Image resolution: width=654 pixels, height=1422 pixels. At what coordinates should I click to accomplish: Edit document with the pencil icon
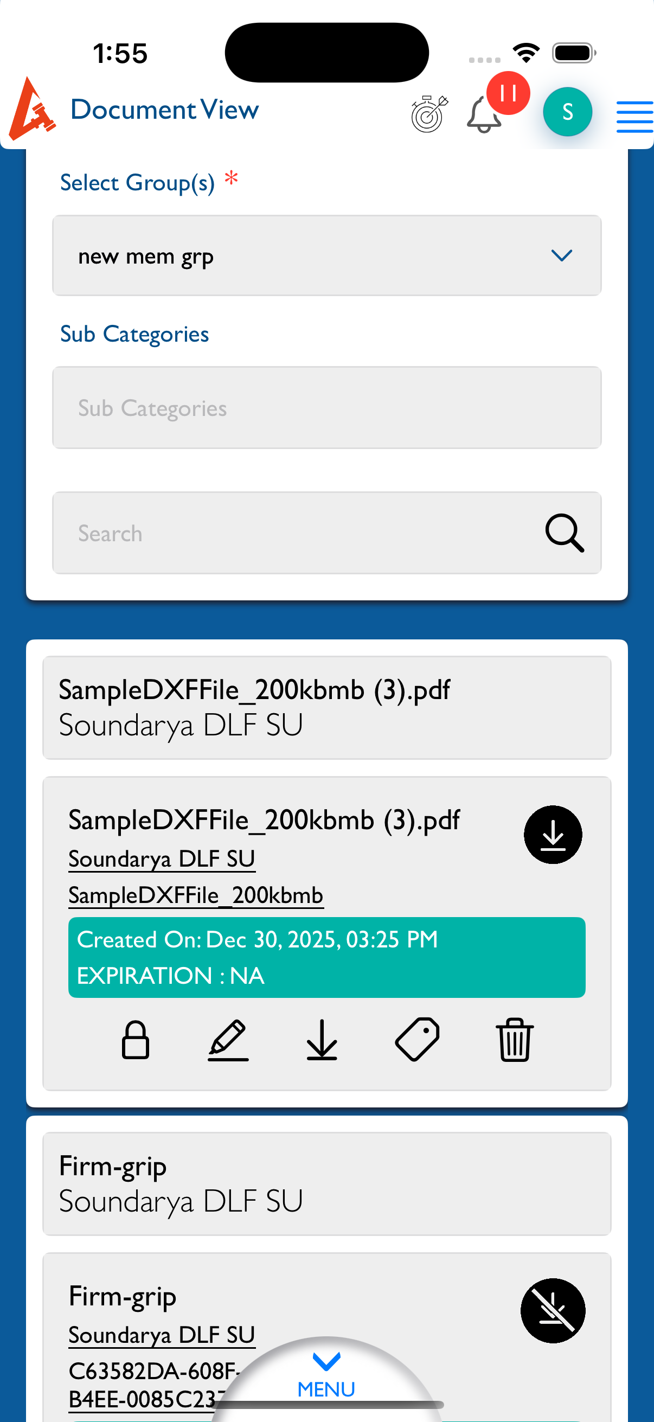tap(228, 1040)
